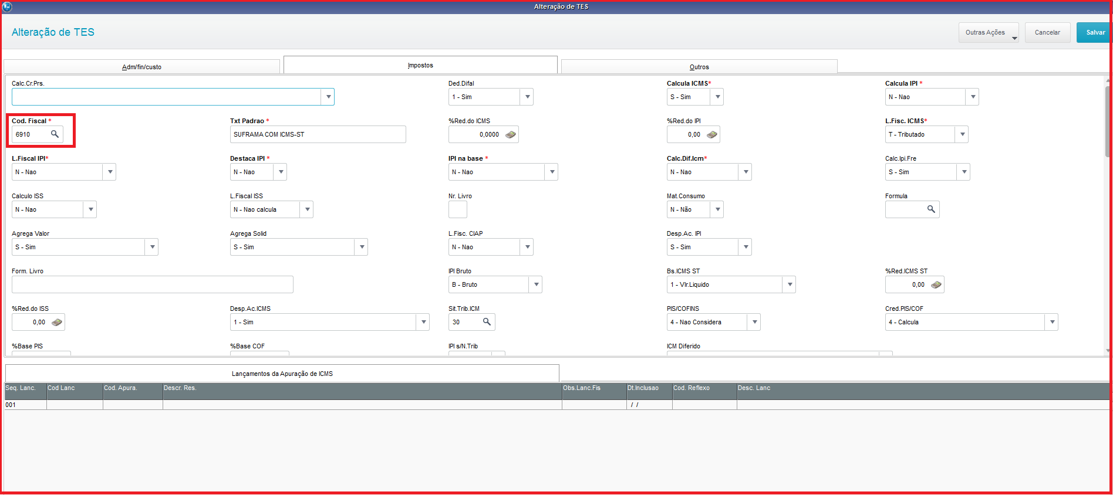1113x495 pixels.
Task: Click the Form. Livro input field
Action: 153,284
